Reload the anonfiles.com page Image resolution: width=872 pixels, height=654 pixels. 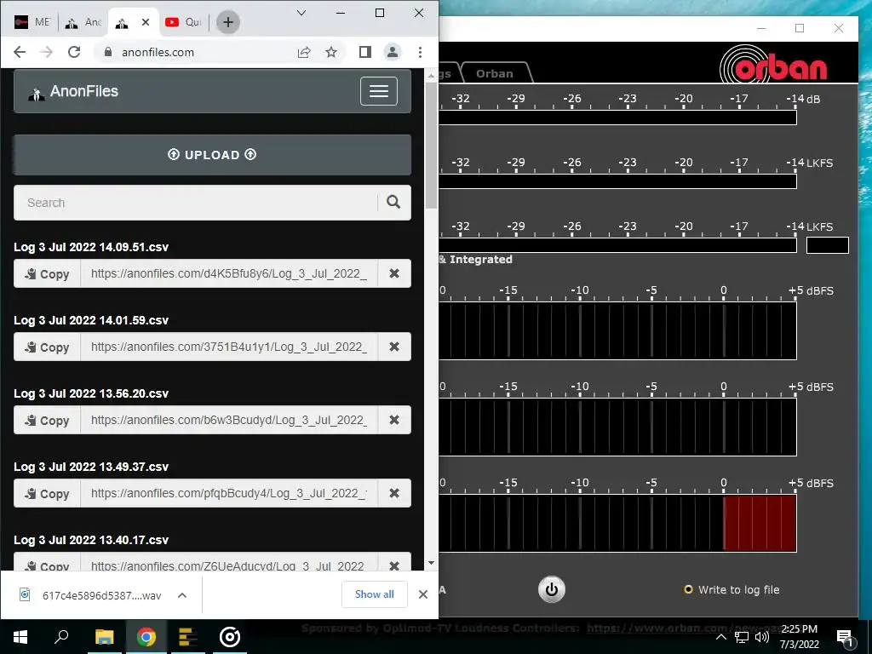74,52
